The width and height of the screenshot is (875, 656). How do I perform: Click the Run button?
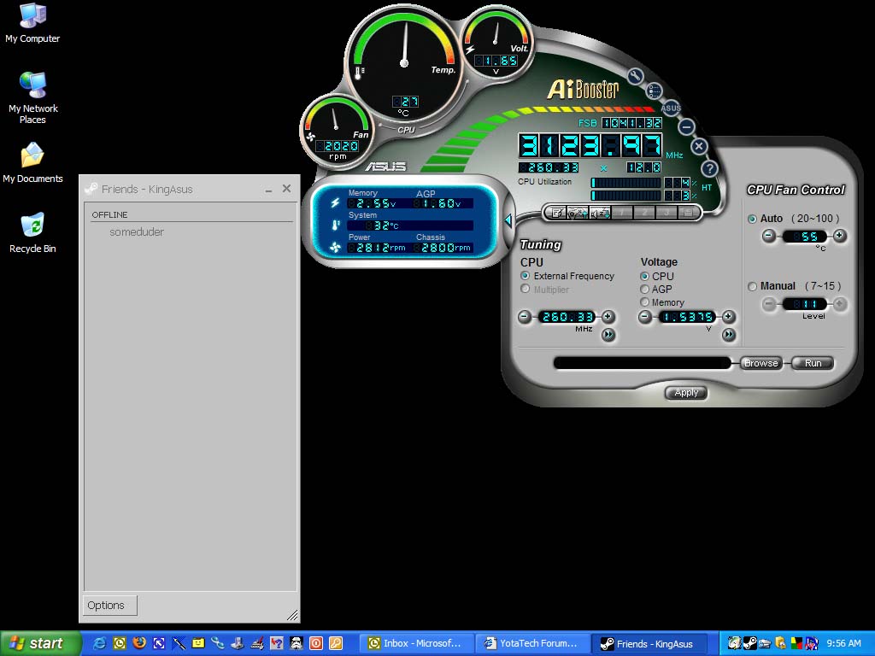(813, 363)
